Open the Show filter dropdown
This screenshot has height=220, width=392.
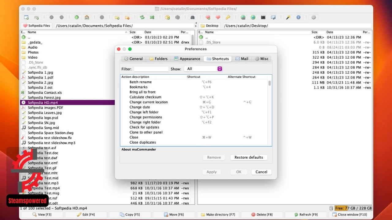coord(203,69)
